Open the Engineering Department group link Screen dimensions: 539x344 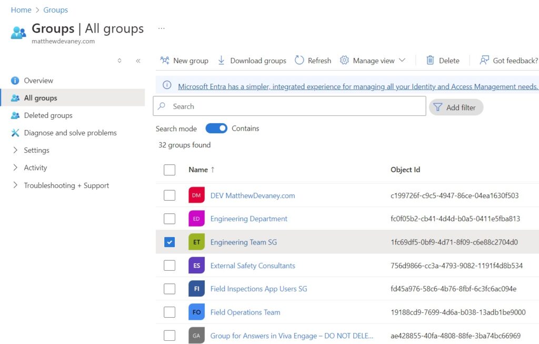point(248,219)
